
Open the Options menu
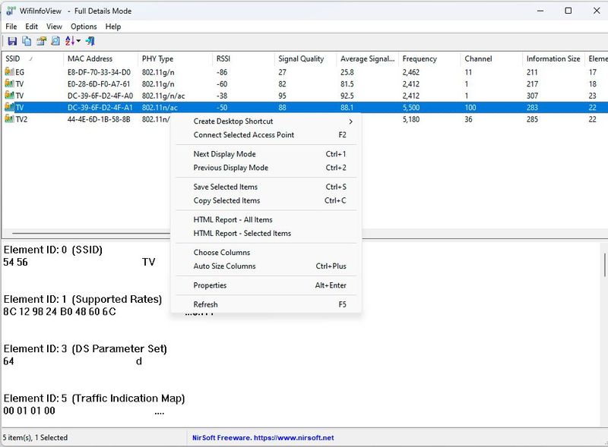[84, 26]
